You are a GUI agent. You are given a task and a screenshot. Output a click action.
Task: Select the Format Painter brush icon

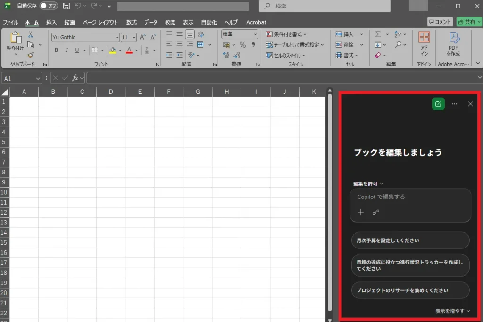[x=31, y=55]
